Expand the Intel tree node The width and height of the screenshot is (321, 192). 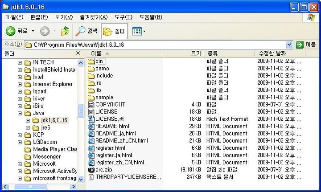coord(20,77)
